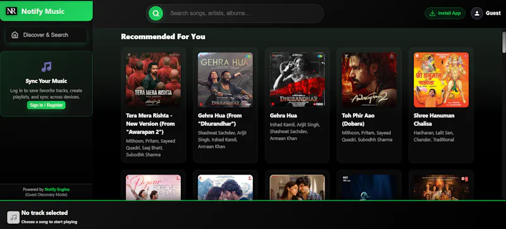Click the 'No track selected' text

[44, 213]
